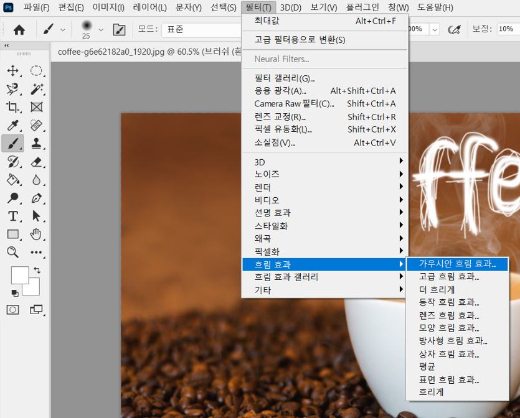520x418 pixels.
Task: Select the Hand tool
Action: pos(36,234)
